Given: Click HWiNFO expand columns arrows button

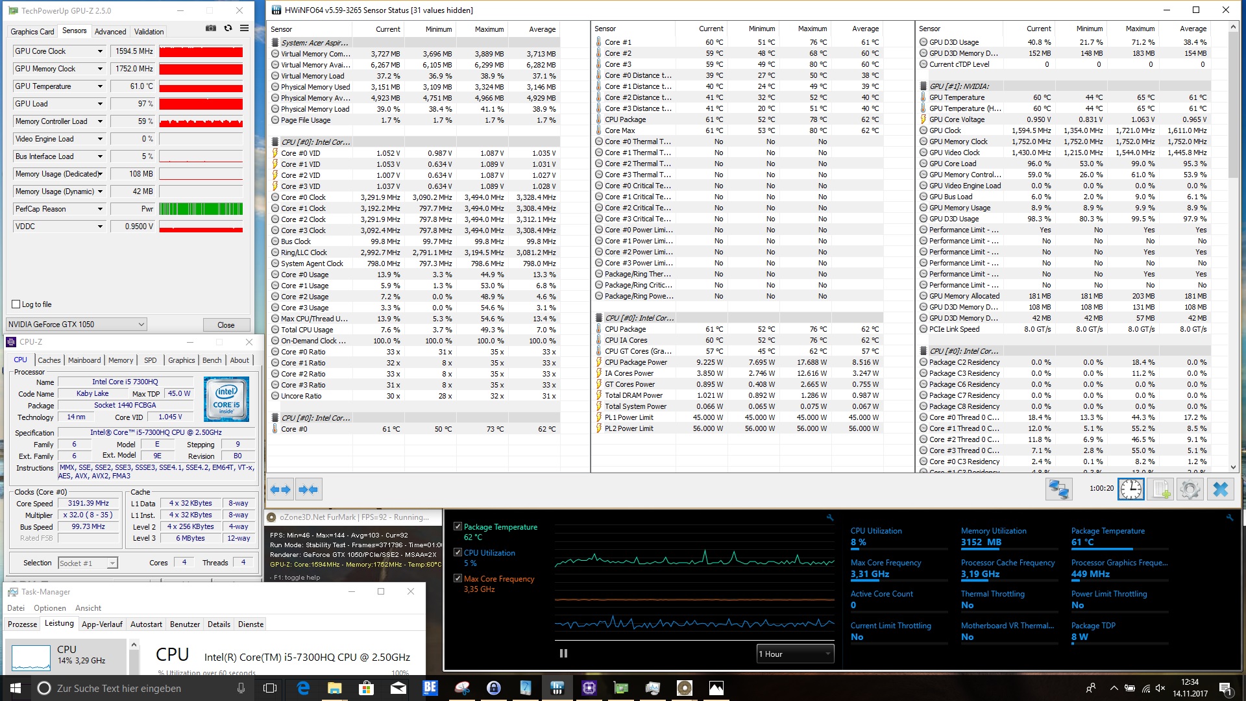Looking at the screenshot, I should pyautogui.click(x=281, y=489).
